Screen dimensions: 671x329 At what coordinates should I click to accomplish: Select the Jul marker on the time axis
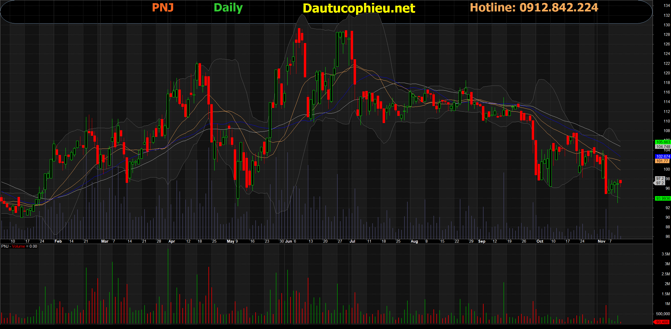point(352,241)
